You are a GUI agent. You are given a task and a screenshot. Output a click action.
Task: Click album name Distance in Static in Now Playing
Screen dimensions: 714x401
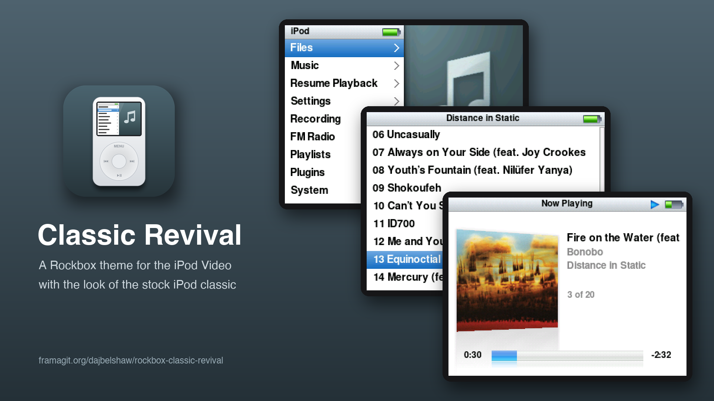tap(606, 265)
